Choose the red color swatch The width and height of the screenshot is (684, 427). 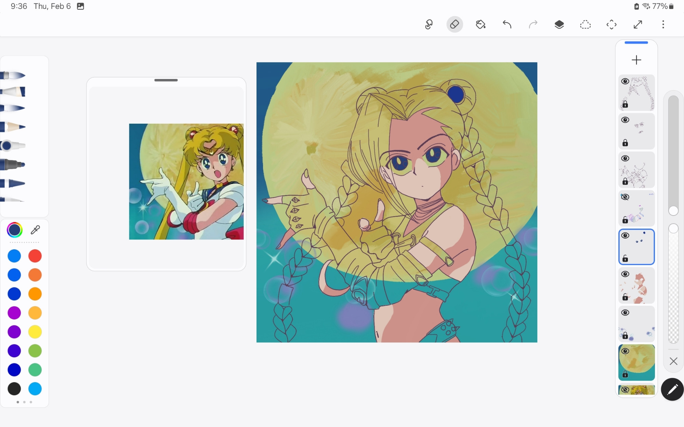point(35,256)
